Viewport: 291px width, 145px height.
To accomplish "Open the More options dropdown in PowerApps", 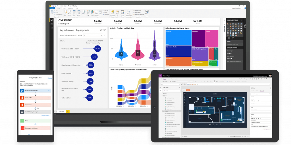I will (267, 129).
